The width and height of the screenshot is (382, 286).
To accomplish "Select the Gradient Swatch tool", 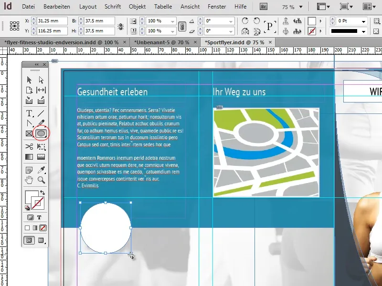I will (29, 157).
